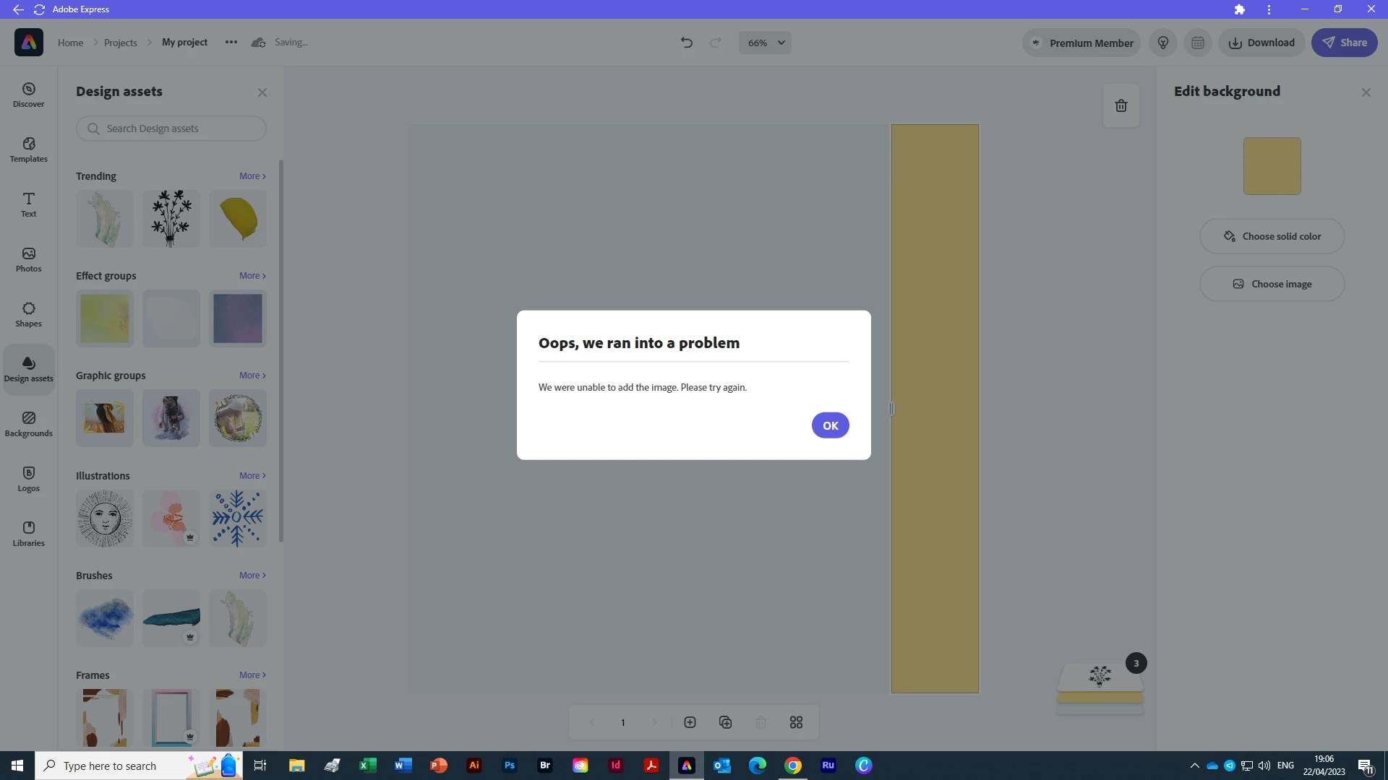Expand More in Trending section

(252, 176)
